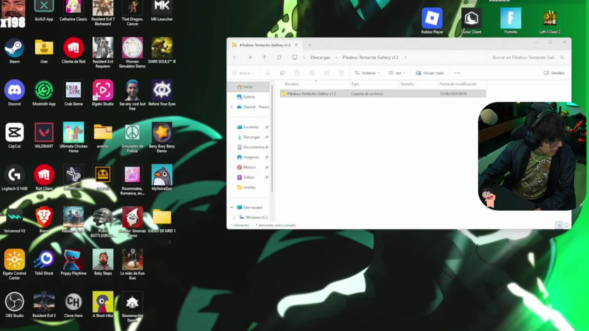Click the navigation pane vertical scrollbar
The width and height of the screenshot is (589, 331).
272,138
